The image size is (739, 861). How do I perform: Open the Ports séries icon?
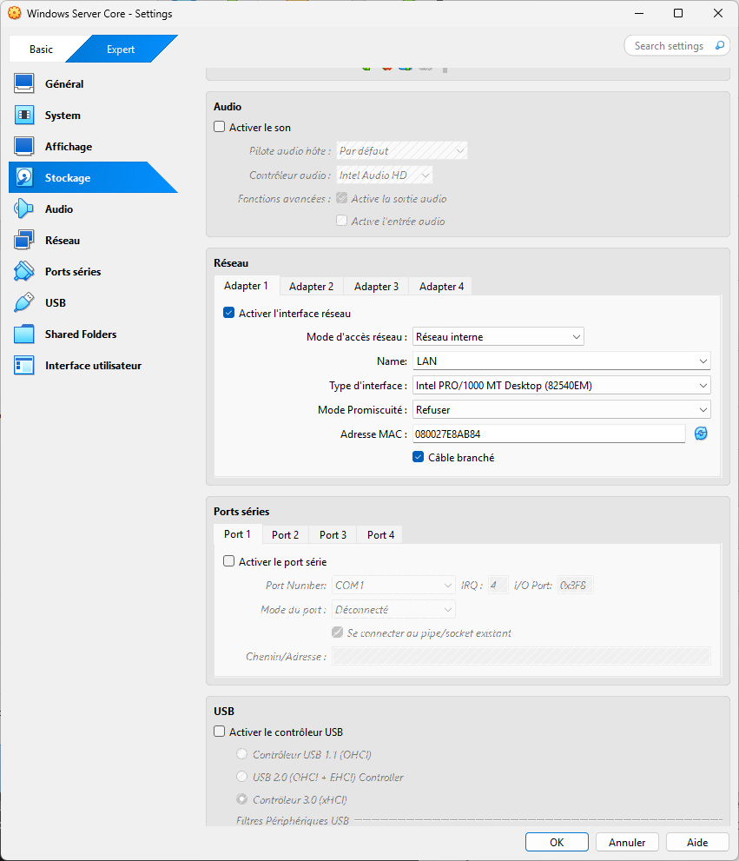24,271
